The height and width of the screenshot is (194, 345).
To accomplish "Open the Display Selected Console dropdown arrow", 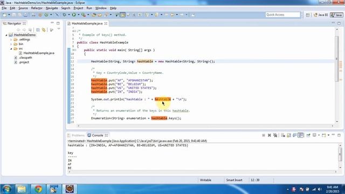I will 319,135.
